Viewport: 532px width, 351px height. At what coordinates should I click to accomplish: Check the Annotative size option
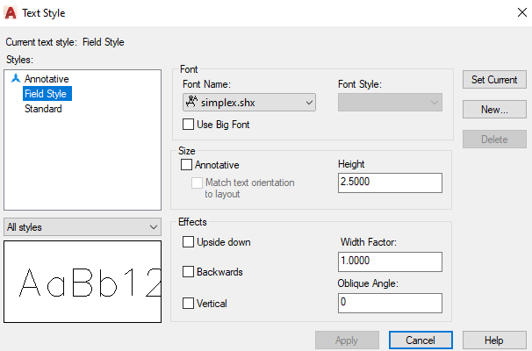click(186, 165)
